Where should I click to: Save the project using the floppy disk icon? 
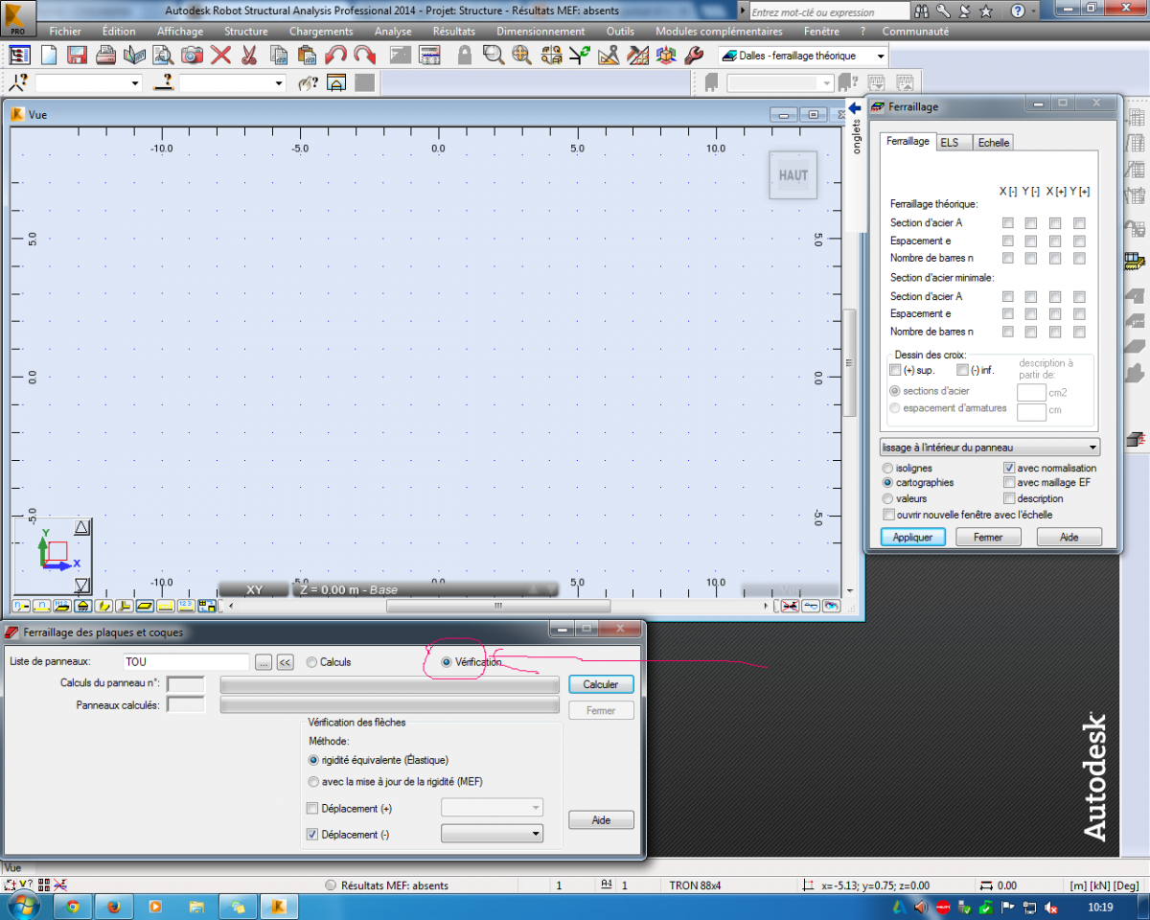pyautogui.click(x=78, y=55)
